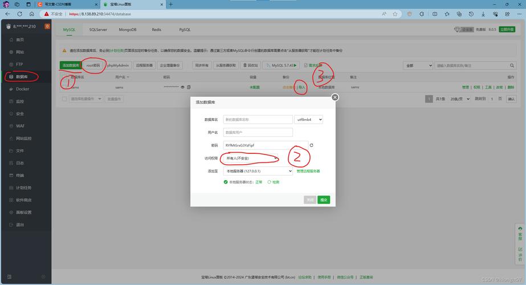This screenshot has width=526, height=285.
Task: Click the 回收站 recycle bin button
Action: (x=250, y=66)
